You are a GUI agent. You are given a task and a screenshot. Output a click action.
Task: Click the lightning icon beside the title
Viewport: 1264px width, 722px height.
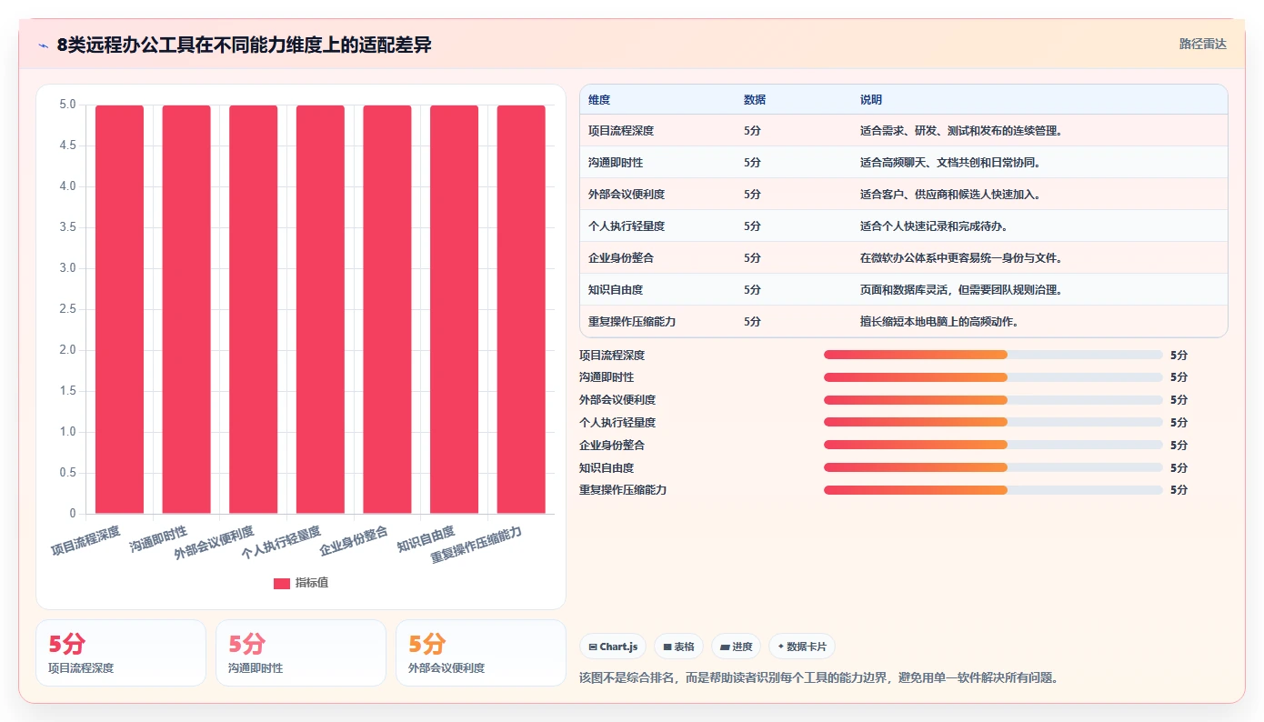(x=43, y=45)
